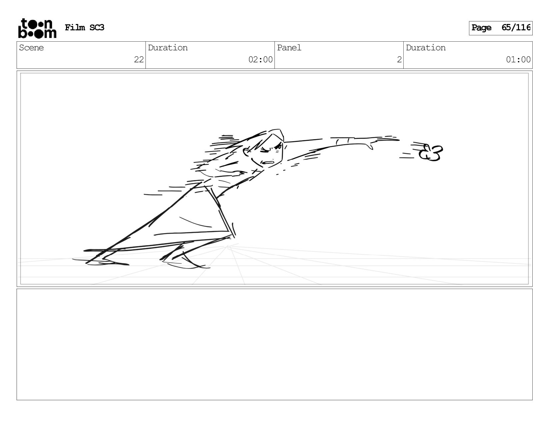Screen dimensions: 550x425
Task: Click the character's outstretched fist
Action: coord(430,153)
